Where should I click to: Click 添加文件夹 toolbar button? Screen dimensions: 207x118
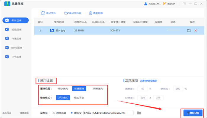coord(73,13)
